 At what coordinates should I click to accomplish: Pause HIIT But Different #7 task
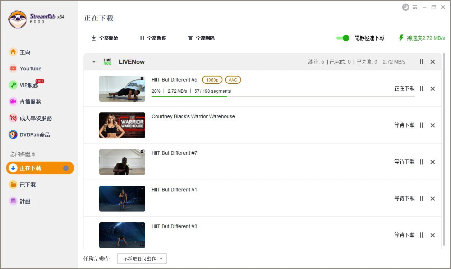(x=422, y=162)
